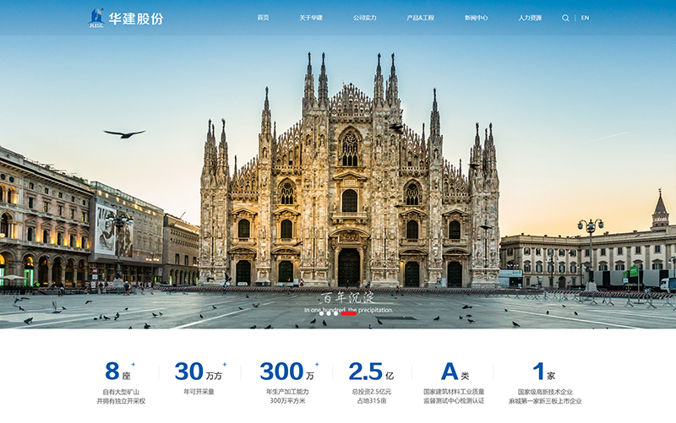Open the search magnifier icon

(x=565, y=18)
